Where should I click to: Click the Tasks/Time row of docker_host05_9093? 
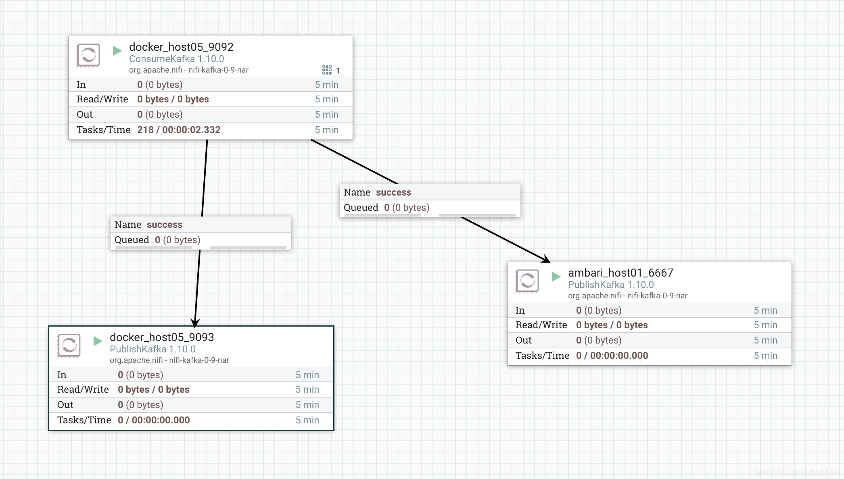191,420
